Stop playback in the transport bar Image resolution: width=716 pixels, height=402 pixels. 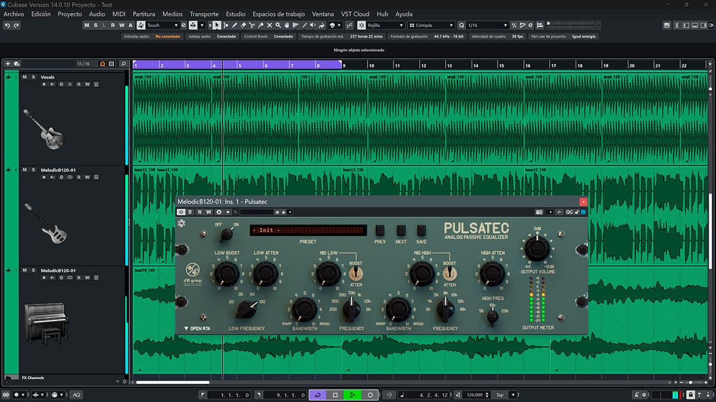coord(335,395)
